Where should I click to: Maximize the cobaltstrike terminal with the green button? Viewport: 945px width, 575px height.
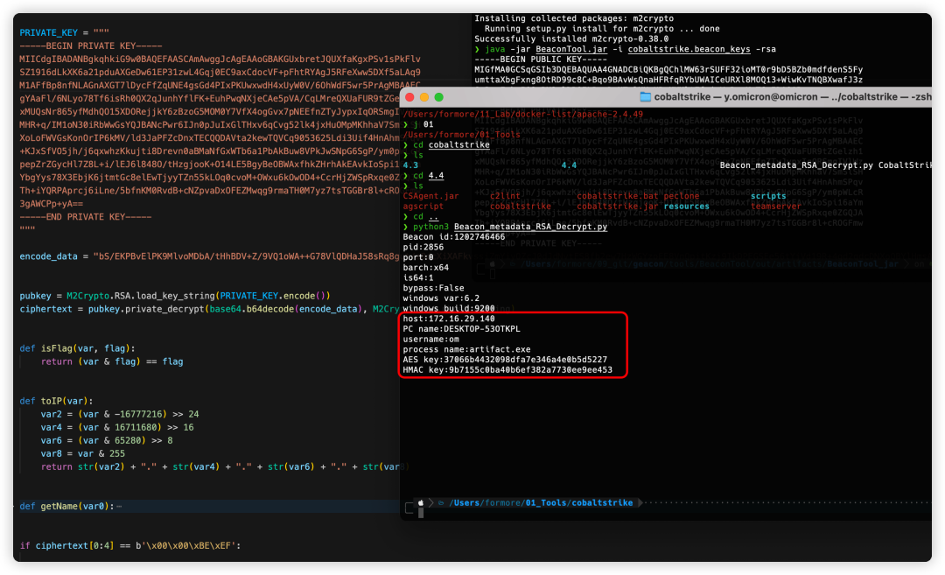click(438, 97)
